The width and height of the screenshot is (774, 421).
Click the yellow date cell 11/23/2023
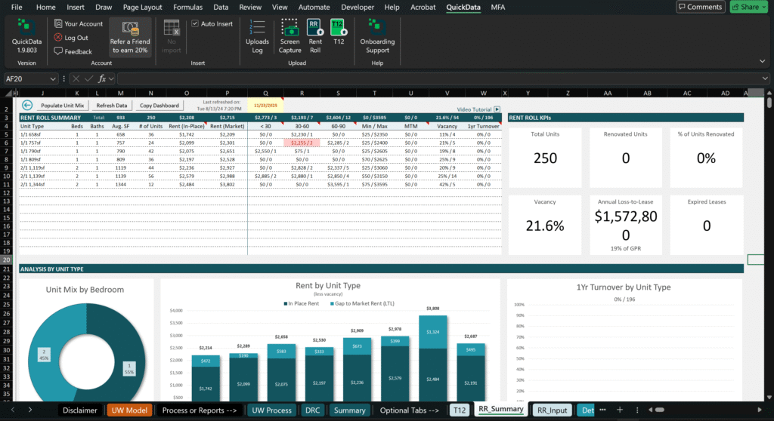(x=265, y=106)
